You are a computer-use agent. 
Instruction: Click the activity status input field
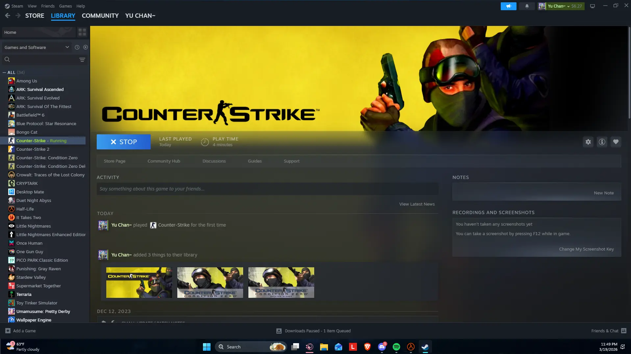[267, 189]
